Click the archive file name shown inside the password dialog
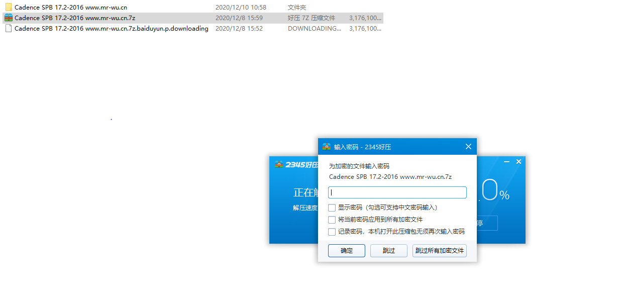Image resolution: width=621 pixels, height=306 pixels. coord(390,177)
